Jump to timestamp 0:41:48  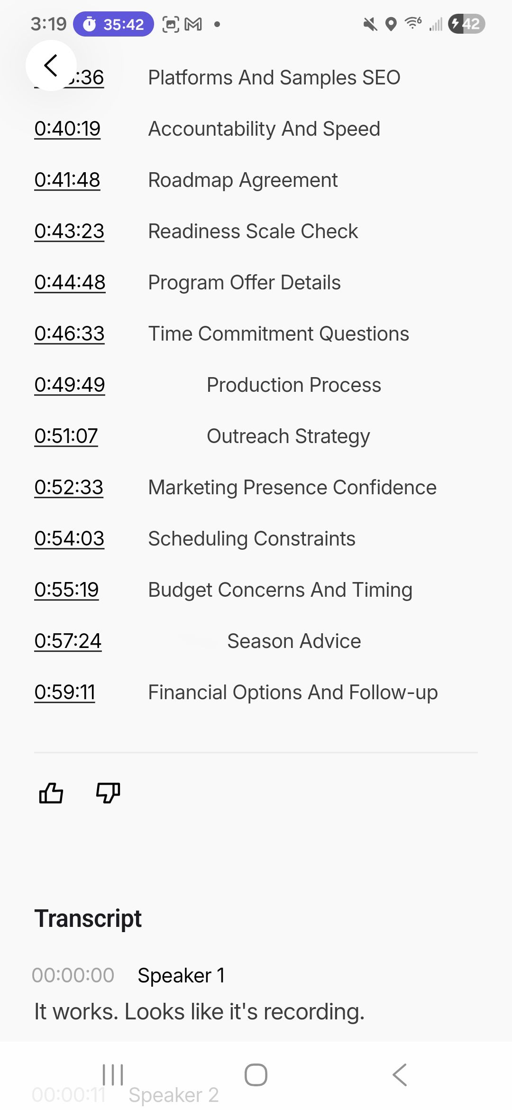pos(67,180)
